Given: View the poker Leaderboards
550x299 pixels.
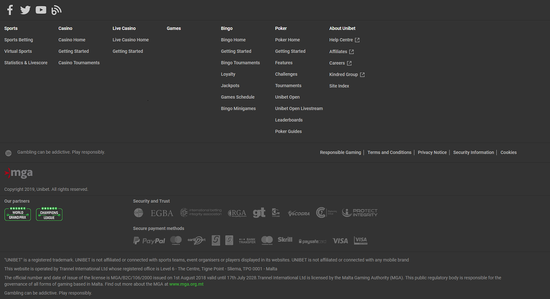Looking at the screenshot, I should click(x=289, y=120).
